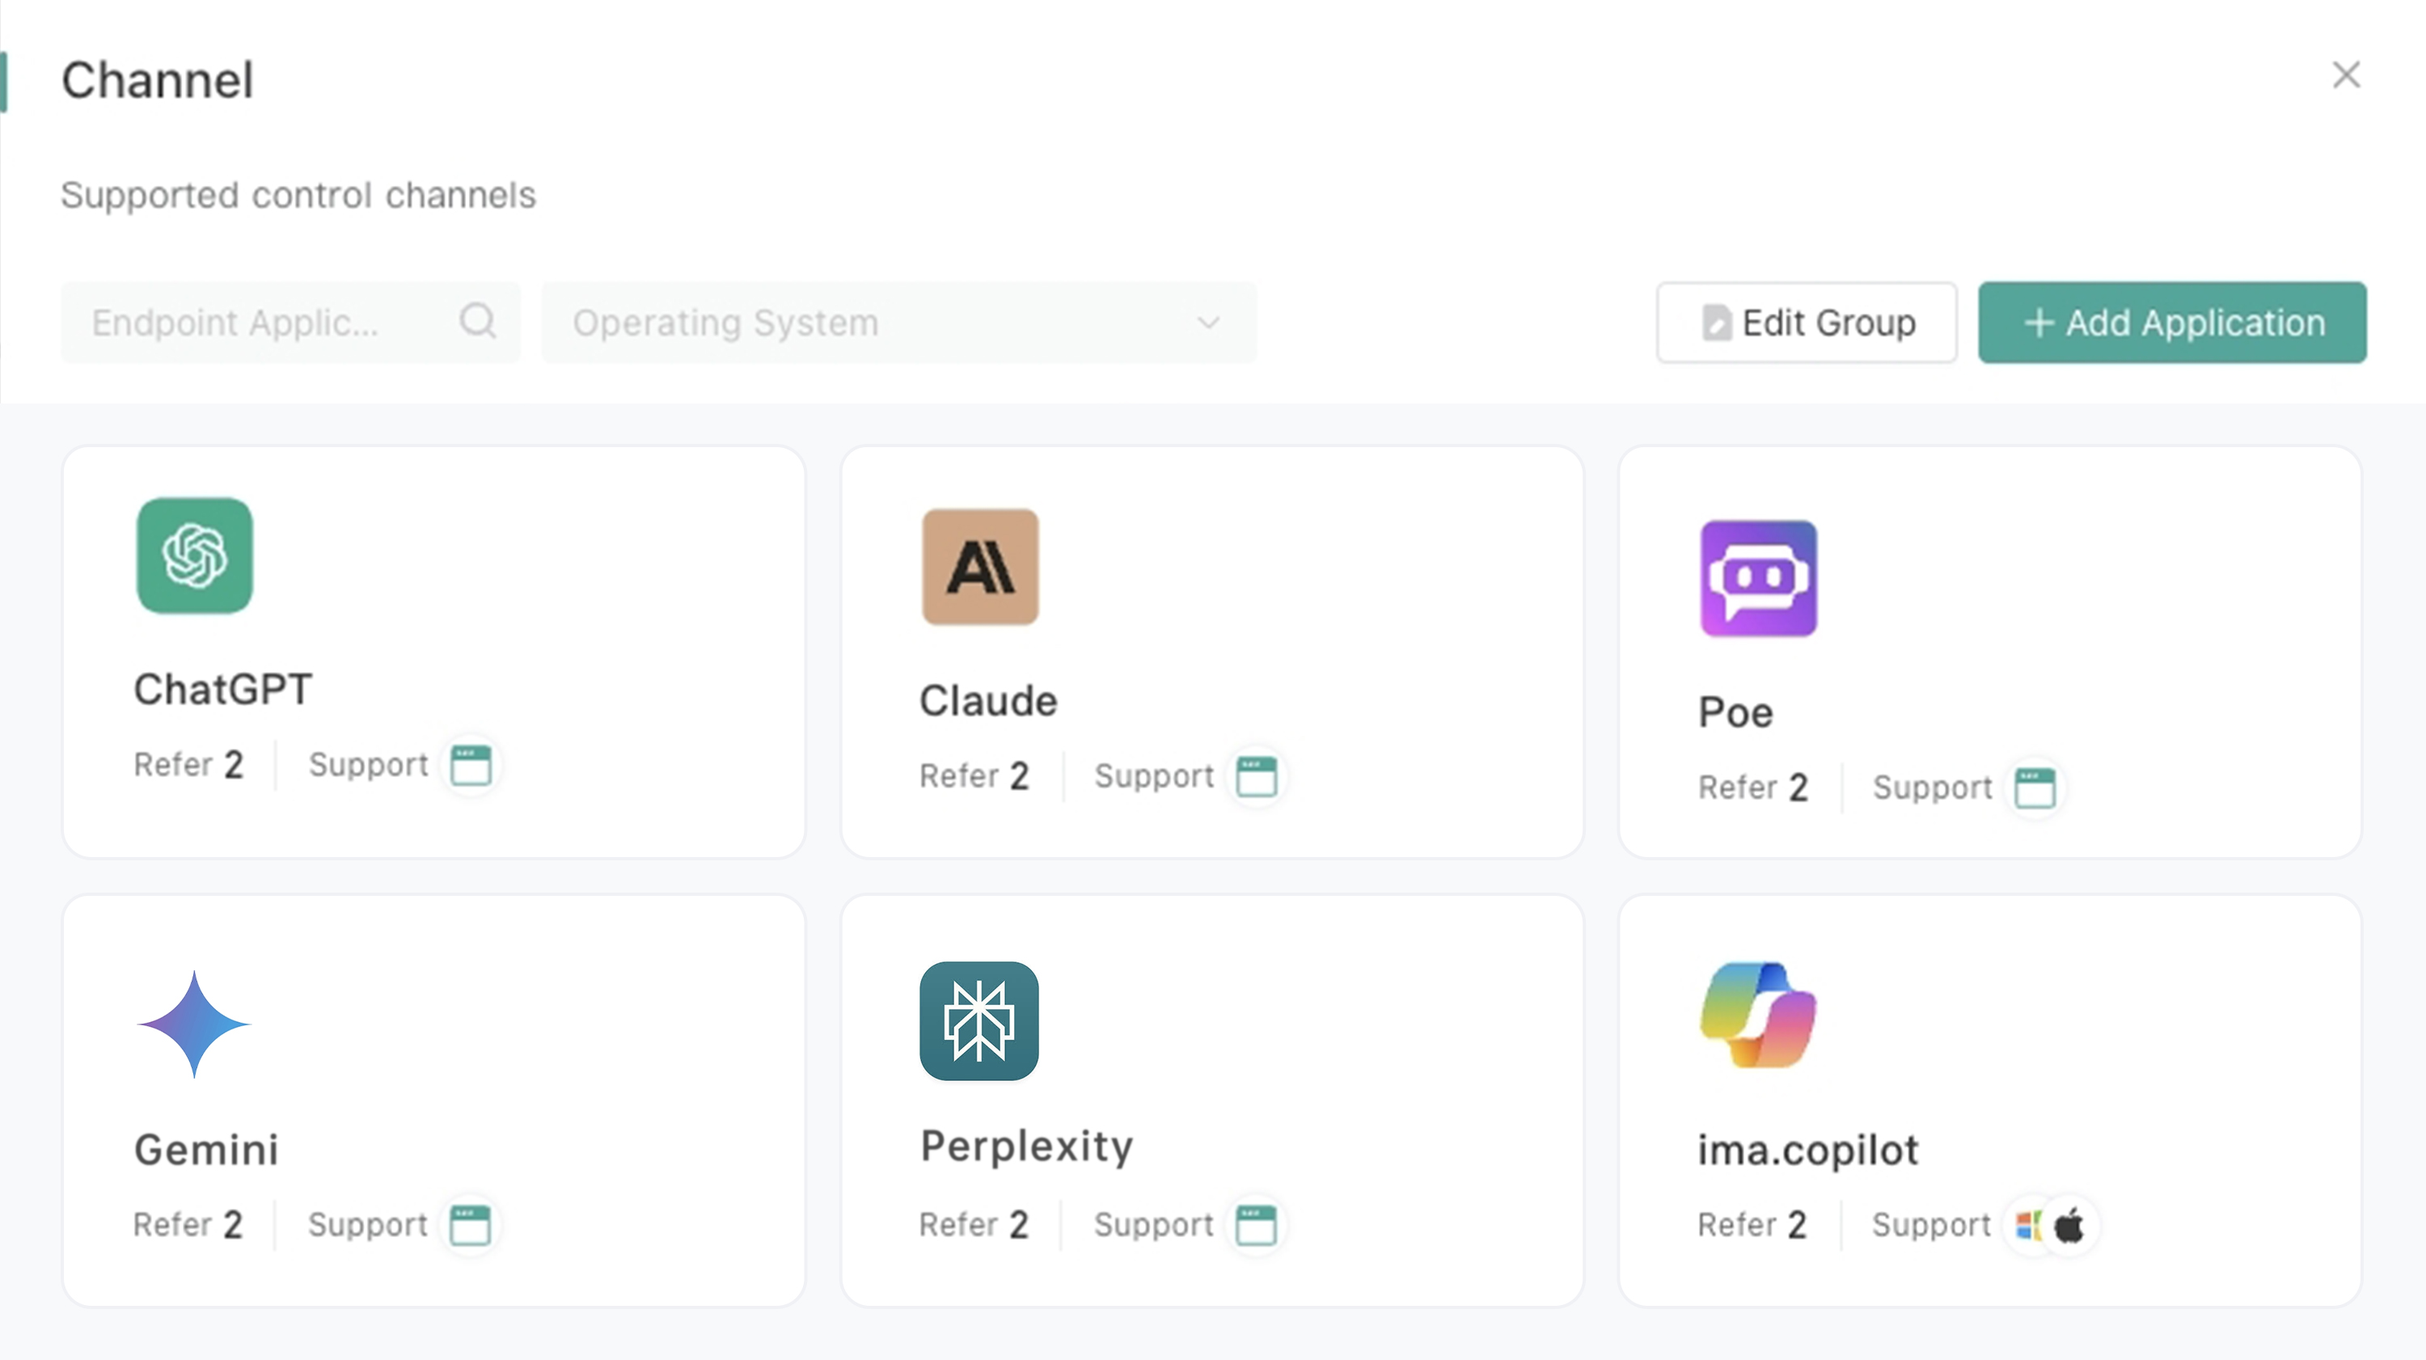Viewport: 2426px width, 1360px height.
Task: Click the Apple support icon on ima.copilot card
Action: [2069, 1225]
